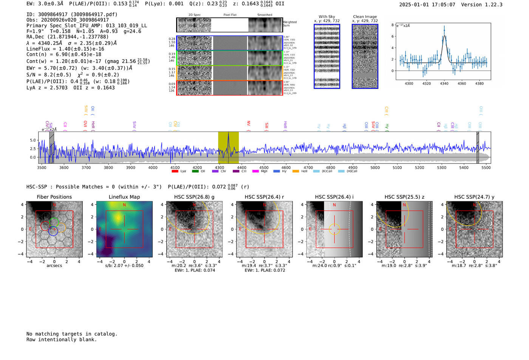Open the Fiber Positions cutout image

[x=54, y=229]
